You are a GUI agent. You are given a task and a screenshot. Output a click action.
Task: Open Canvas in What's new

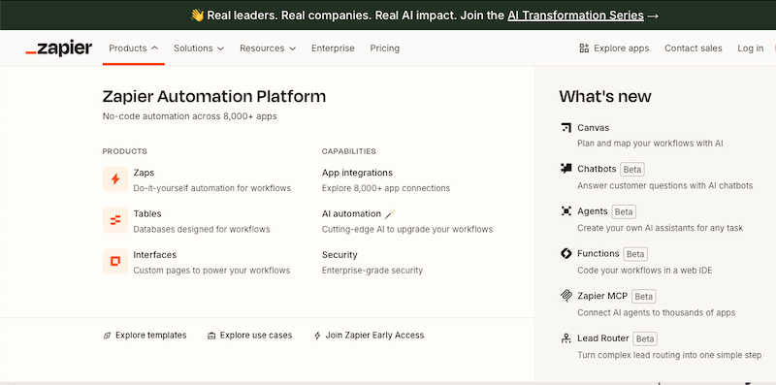[x=594, y=128]
